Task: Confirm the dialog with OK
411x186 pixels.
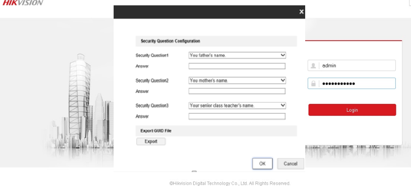Action: 263,164
